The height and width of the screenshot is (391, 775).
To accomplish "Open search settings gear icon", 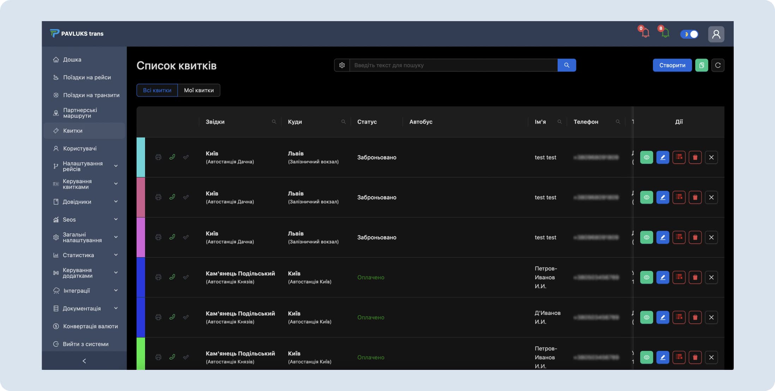I will click(x=342, y=65).
